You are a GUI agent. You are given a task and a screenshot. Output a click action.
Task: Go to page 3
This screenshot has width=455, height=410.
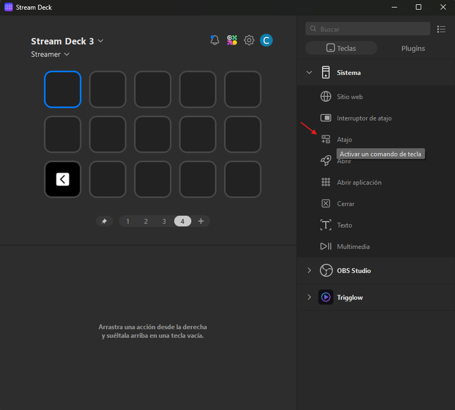pyautogui.click(x=164, y=222)
